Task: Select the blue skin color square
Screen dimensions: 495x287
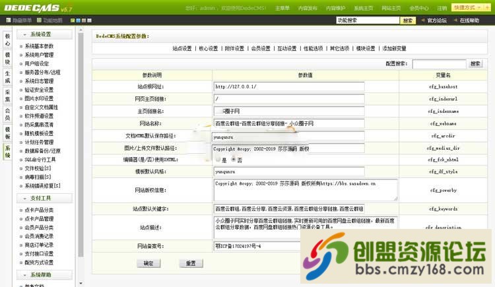Action: [x=79, y=20]
